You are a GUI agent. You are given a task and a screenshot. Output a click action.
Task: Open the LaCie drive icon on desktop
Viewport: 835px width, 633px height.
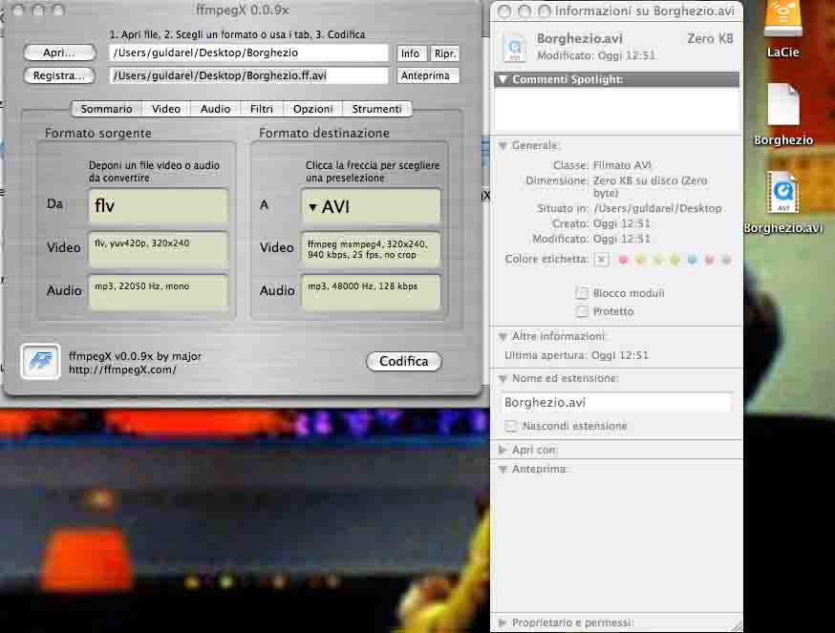click(x=782, y=20)
